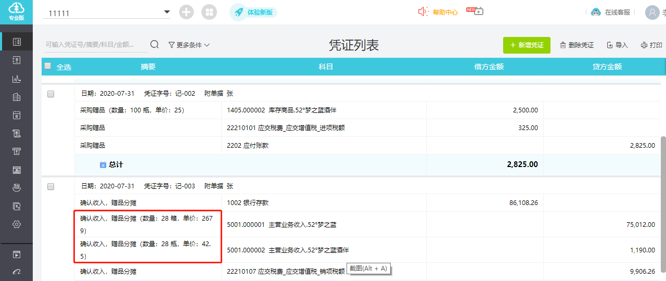The width and height of the screenshot is (666, 281).
Task: Select the 1002 银行存款 subject cell
Action: point(324,203)
